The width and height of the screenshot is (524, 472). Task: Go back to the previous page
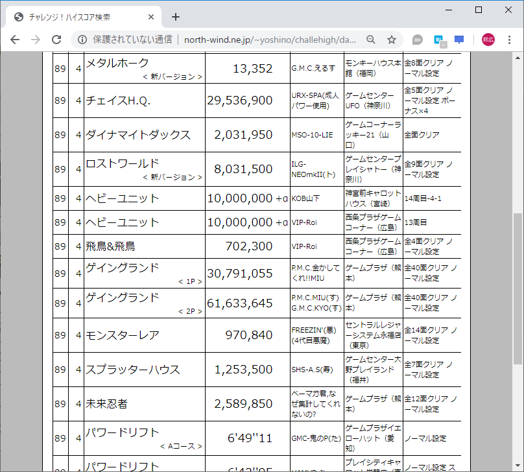(15, 40)
